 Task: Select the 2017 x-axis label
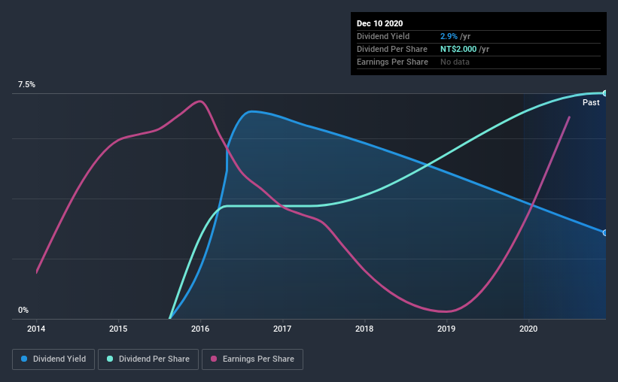tap(282, 329)
